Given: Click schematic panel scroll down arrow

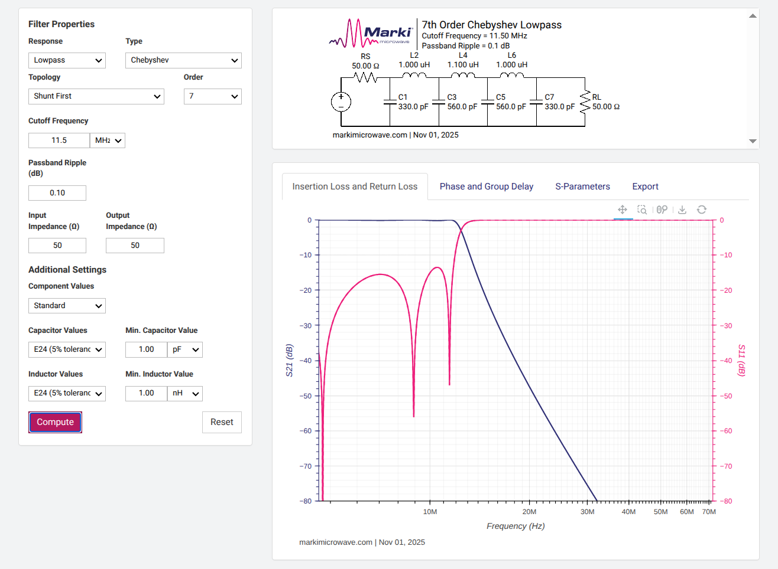Looking at the screenshot, I should tap(753, 141).
